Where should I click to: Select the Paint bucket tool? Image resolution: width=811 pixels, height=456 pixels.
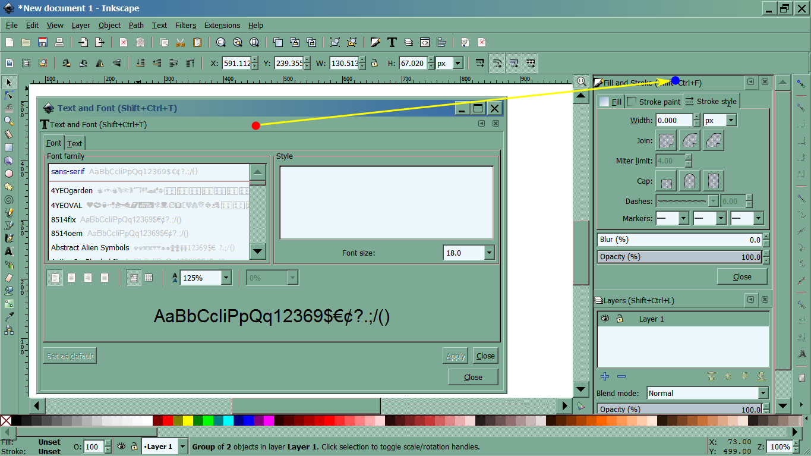9,291
